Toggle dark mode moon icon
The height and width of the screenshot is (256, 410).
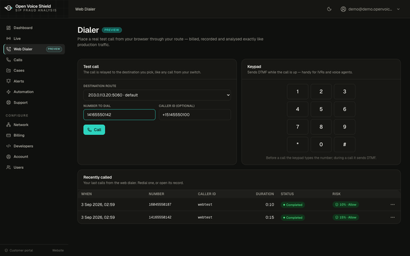point(329,9)
